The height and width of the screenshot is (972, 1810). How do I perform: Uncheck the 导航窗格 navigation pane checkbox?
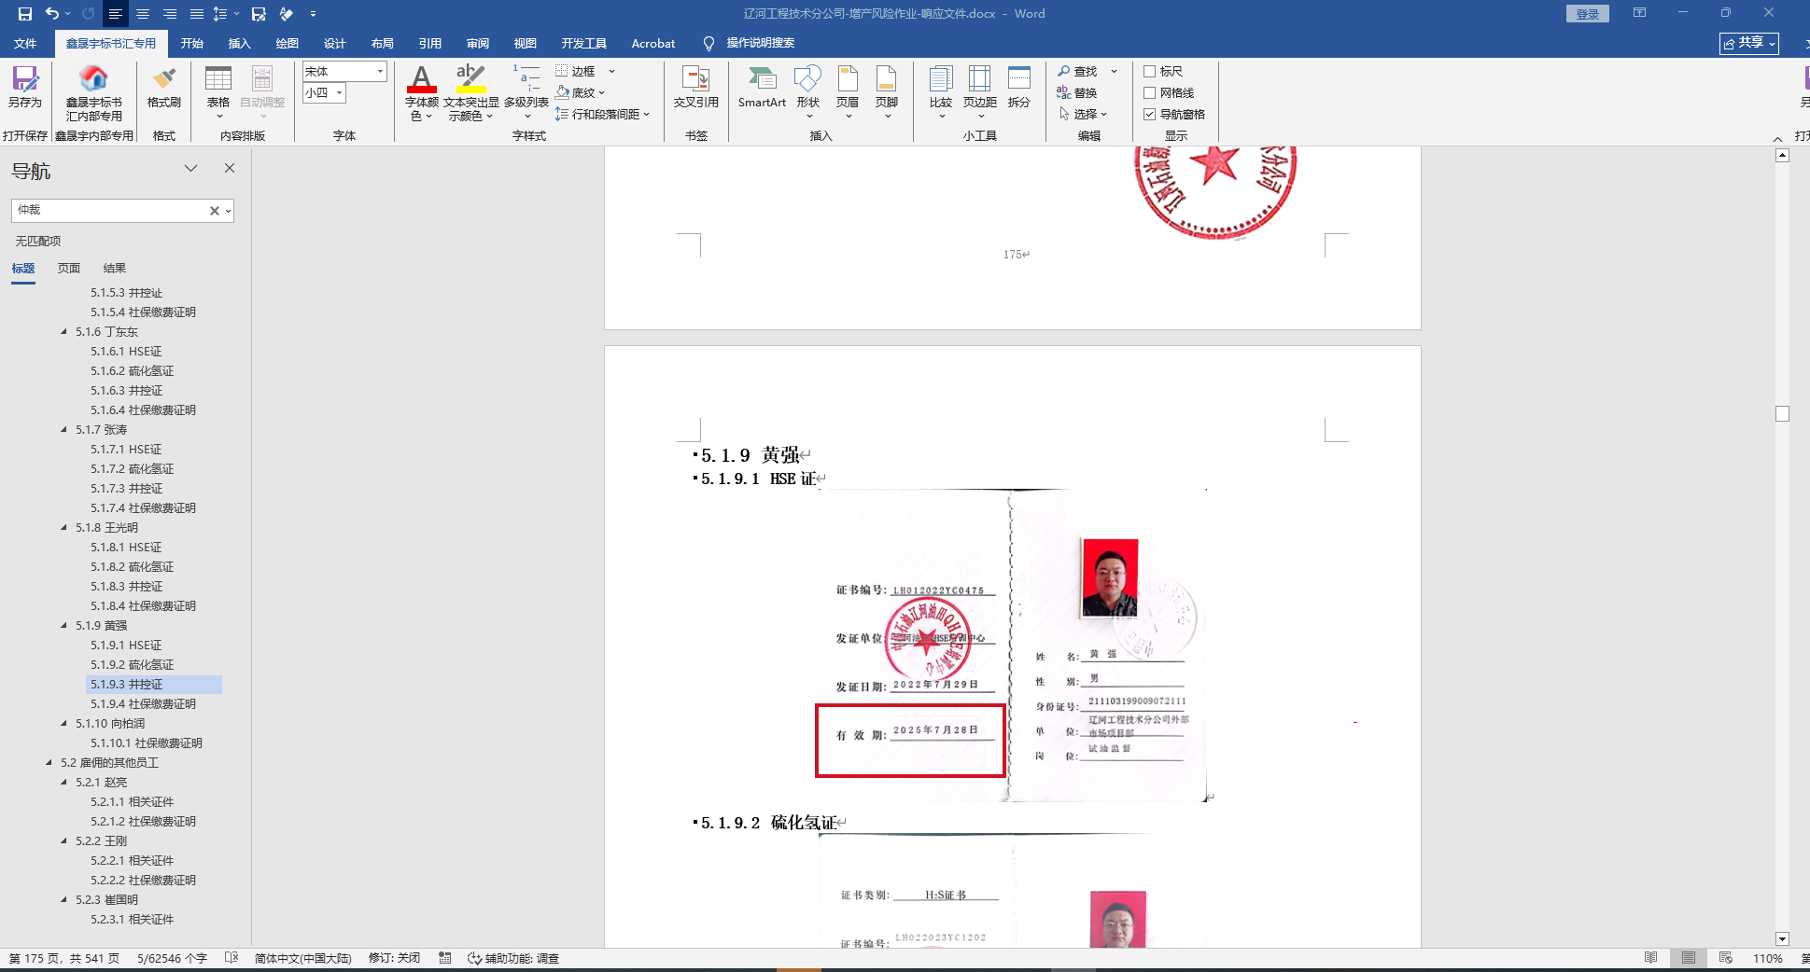point(1150,114)
